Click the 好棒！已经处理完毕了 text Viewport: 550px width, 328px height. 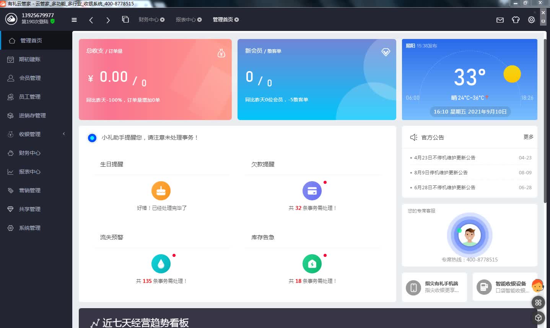click(x=162, y=208)
